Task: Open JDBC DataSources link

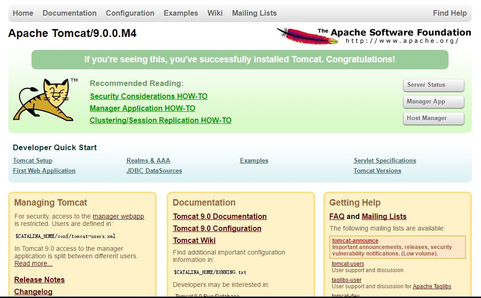Action: (x=154, y=171)
